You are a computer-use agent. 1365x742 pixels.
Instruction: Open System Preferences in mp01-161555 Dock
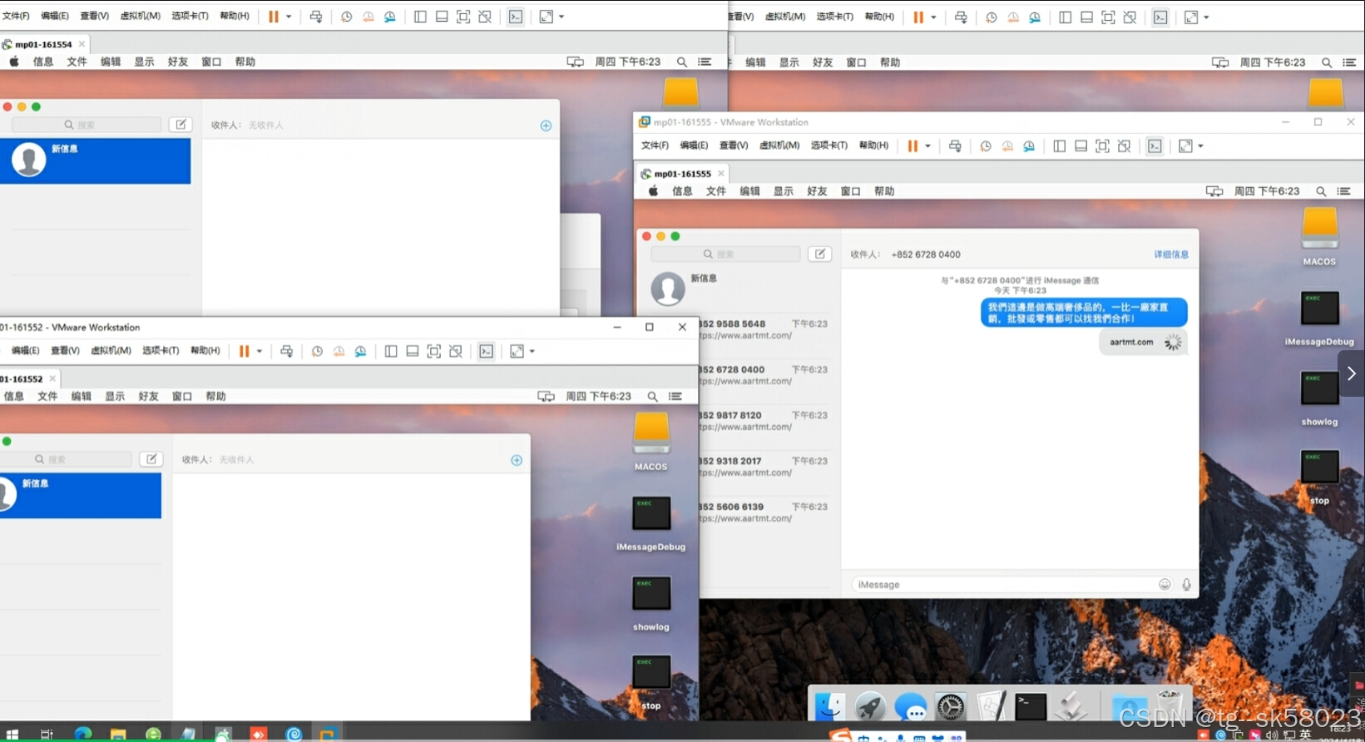coord(950,707)
